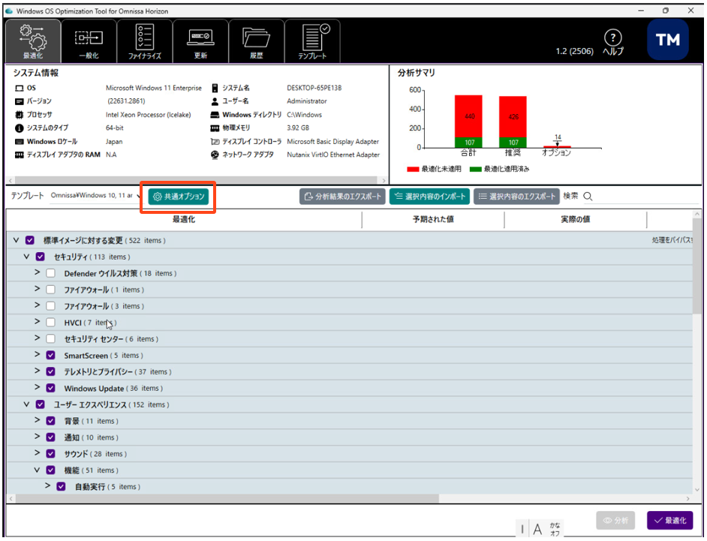Click 分析結果のエクスポート button
The width and height of the screenshot is (707, 541).
[342, 197]
